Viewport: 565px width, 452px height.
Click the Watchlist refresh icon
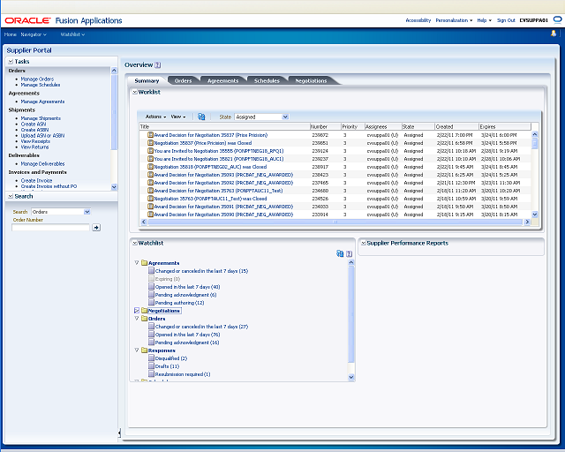340,253
